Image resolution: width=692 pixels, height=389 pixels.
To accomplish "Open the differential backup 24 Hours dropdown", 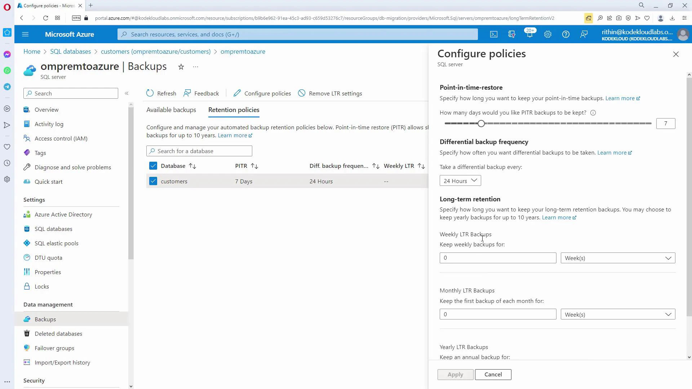I will (460, 180).
